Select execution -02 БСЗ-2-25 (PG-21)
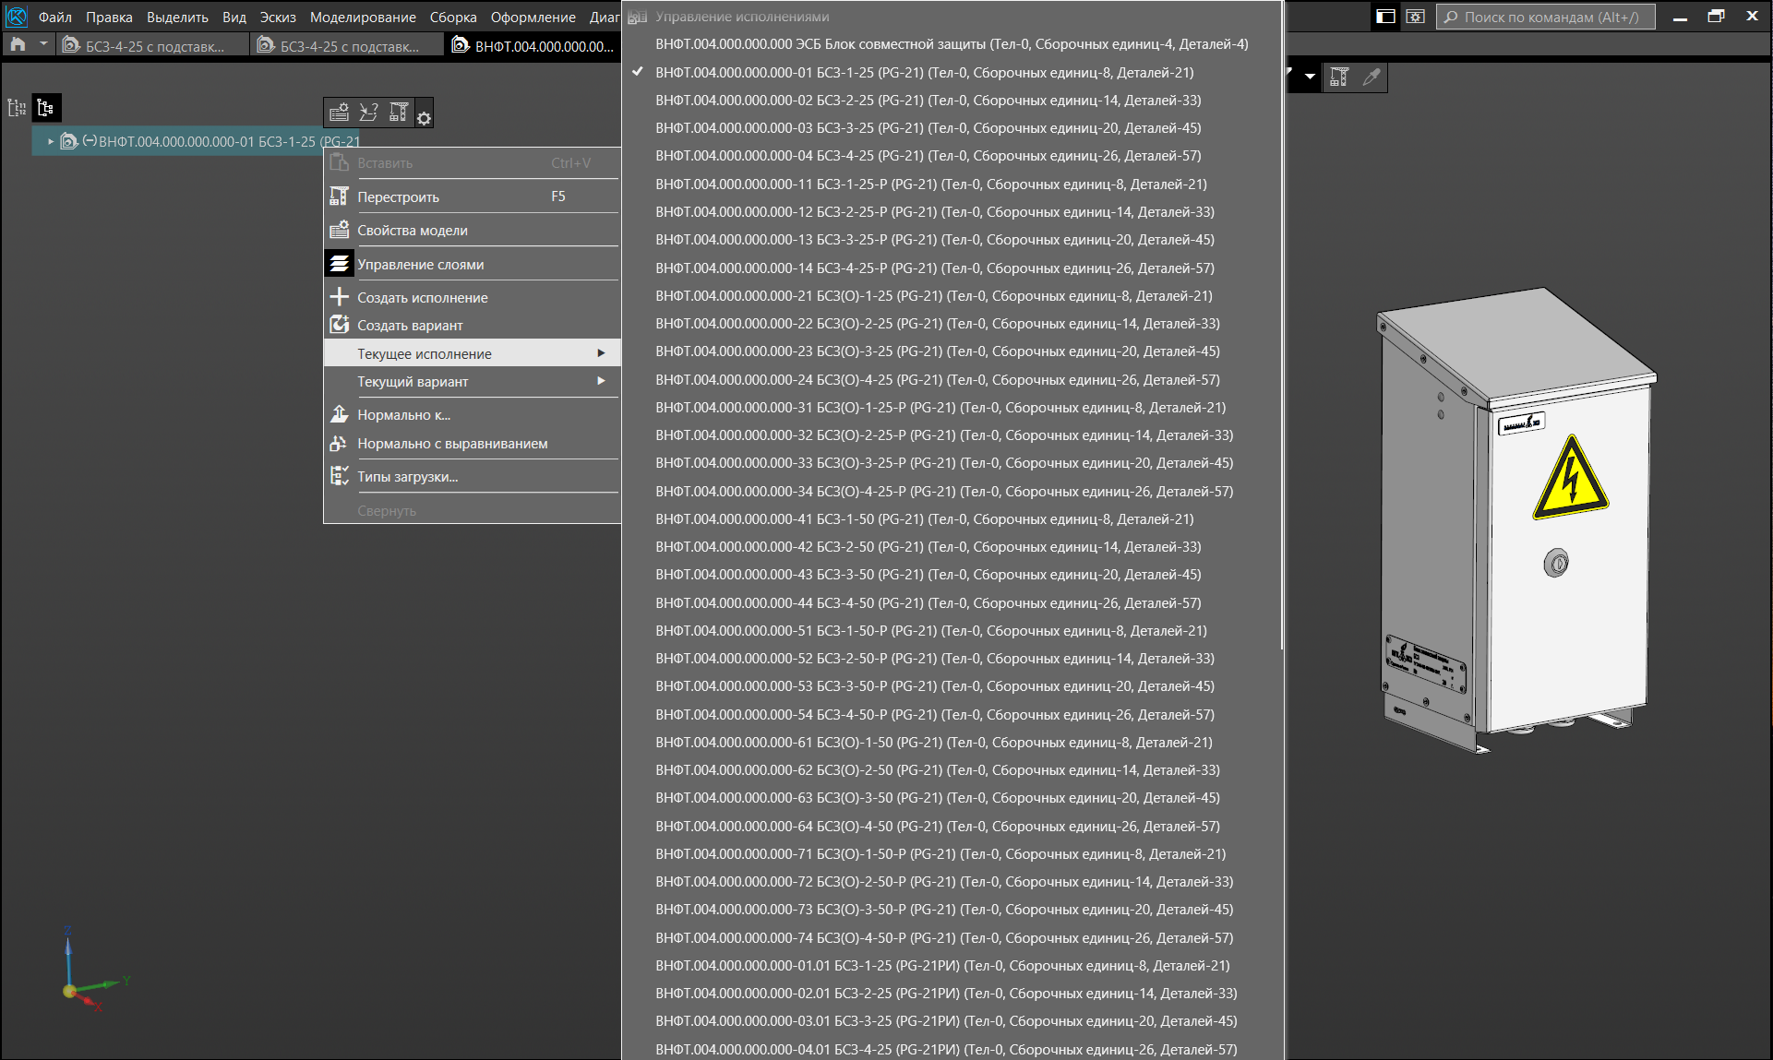This screenshot has width=1773, height=1060. tap(928, 101)
